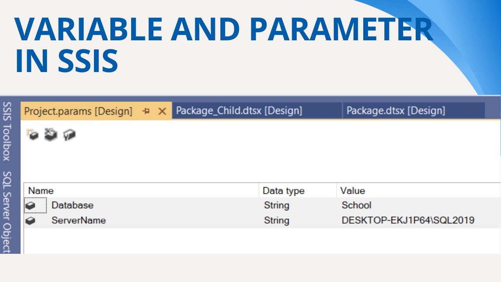The height and width of the screenshot is (282, 501).
Task: Click Add Parameters to Configurations icon
Action: 69,135
